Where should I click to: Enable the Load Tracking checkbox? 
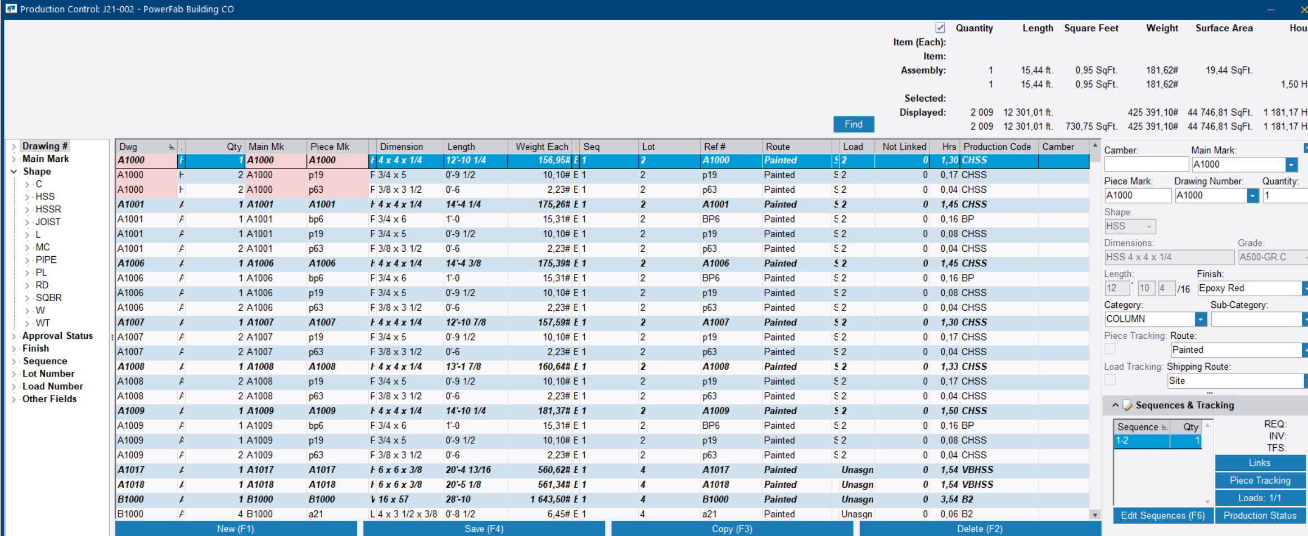tap(1109, 380)
